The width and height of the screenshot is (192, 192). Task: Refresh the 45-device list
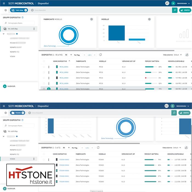point(101,55)
